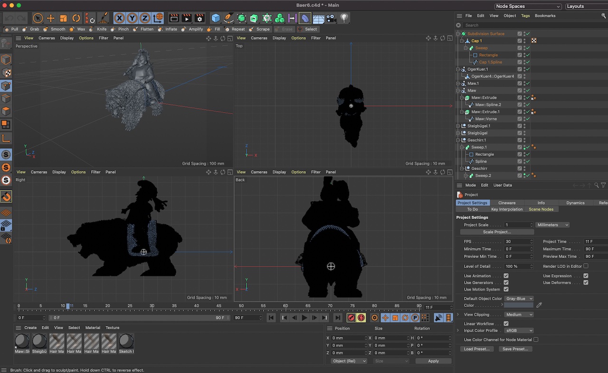Screen dimensions: 608x373
Task: Collapse the Sweep.1 object tree node
Action: pos(462,147)
